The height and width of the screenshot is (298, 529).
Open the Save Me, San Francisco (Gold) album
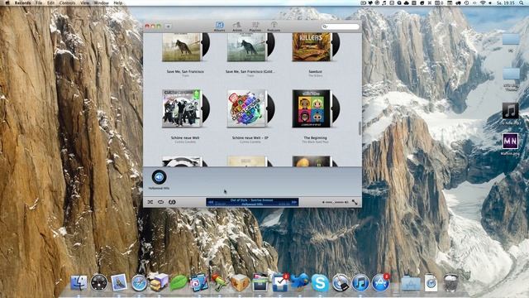point(250,47)
